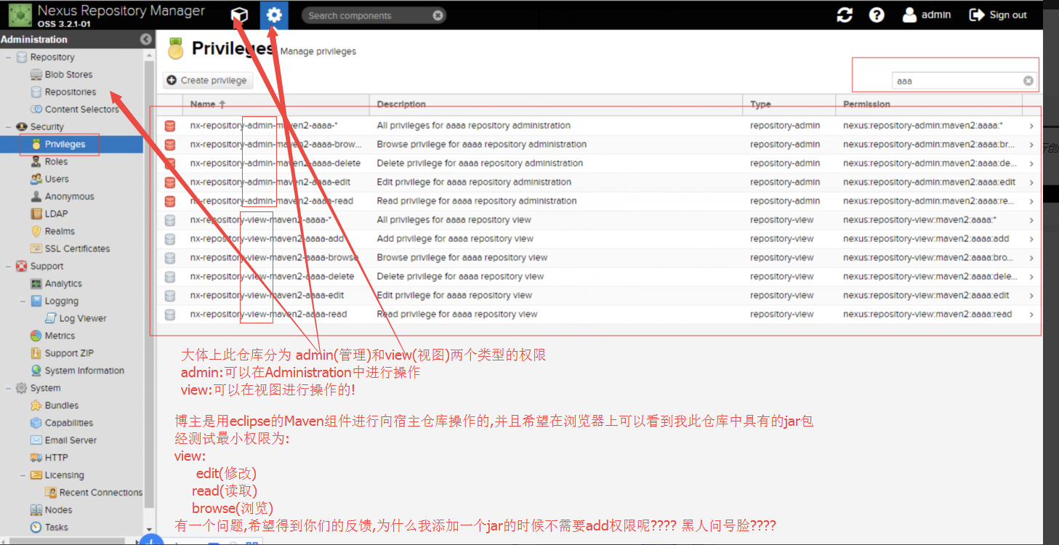Click the sidebar scrollbar down arrow

tap(149, 530)
